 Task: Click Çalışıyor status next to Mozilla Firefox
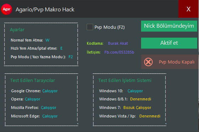(48, 108)
